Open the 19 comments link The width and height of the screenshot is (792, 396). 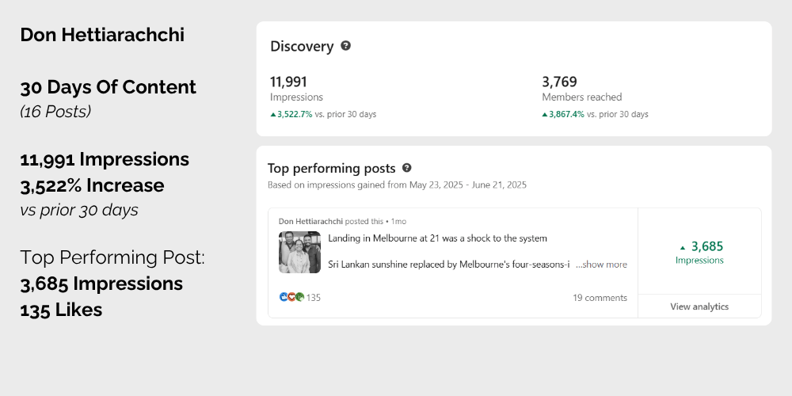click(x=600, y=298)
